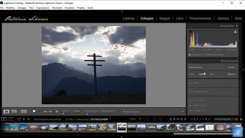Collapse the right panel side arrow
Viewport: 245px width, 138px height.
point(243,69)
